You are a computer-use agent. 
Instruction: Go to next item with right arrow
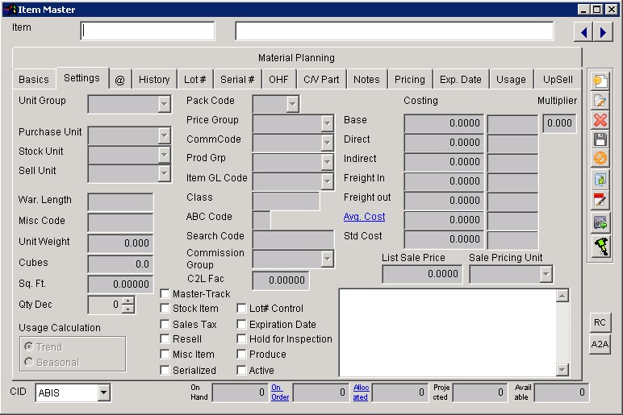tap(602, 31)
